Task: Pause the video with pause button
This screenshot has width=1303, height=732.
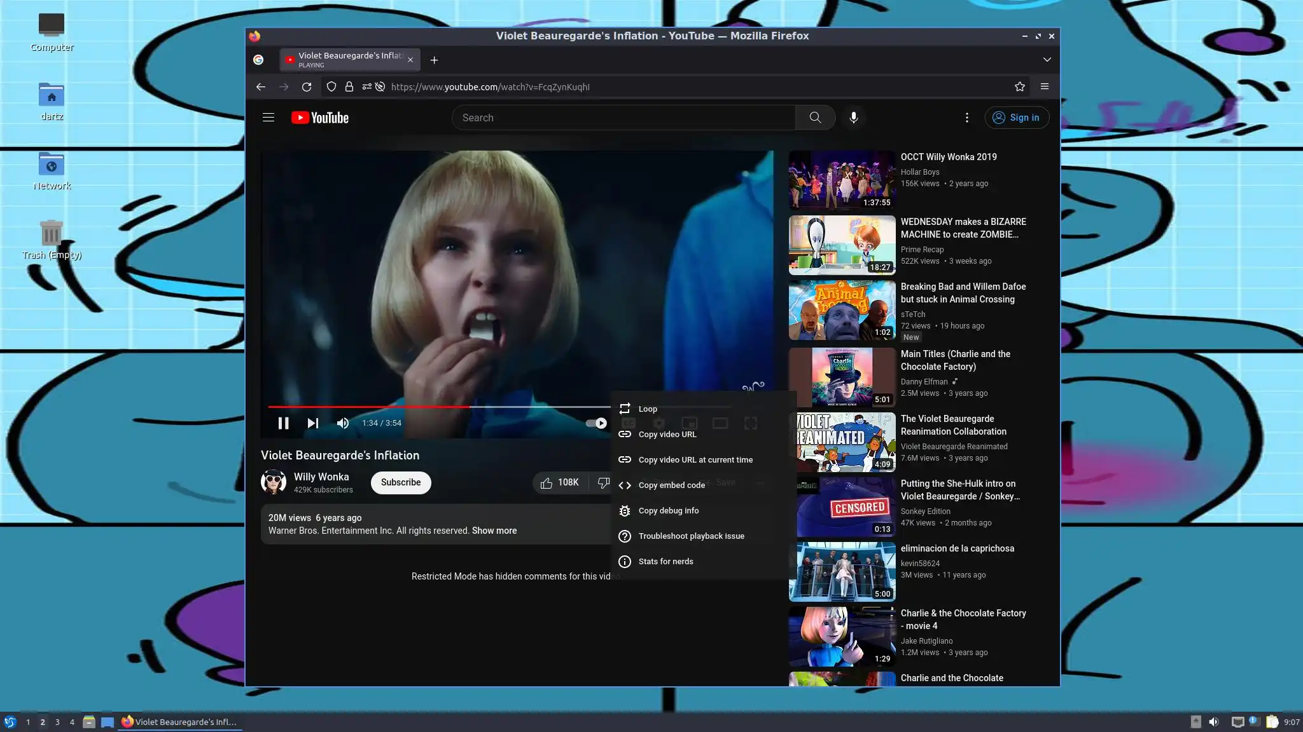Action: [283, 423]
